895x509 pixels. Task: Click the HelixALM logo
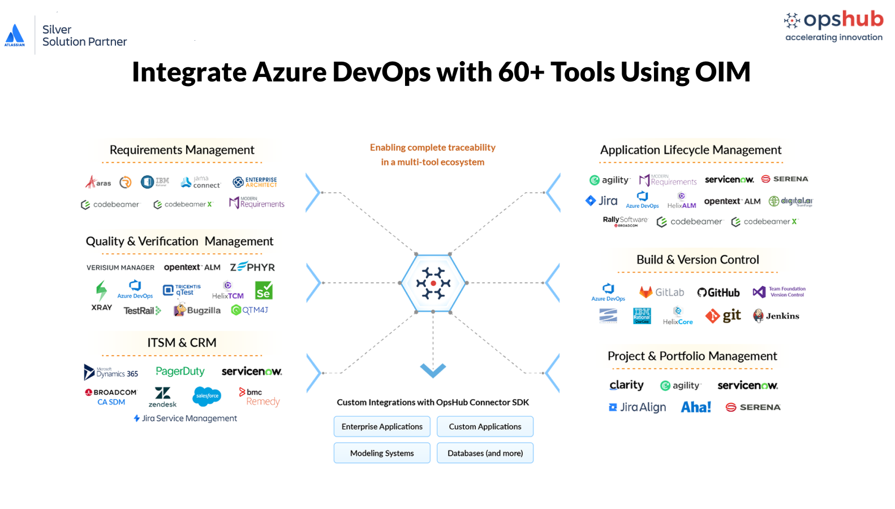[682, 201]
